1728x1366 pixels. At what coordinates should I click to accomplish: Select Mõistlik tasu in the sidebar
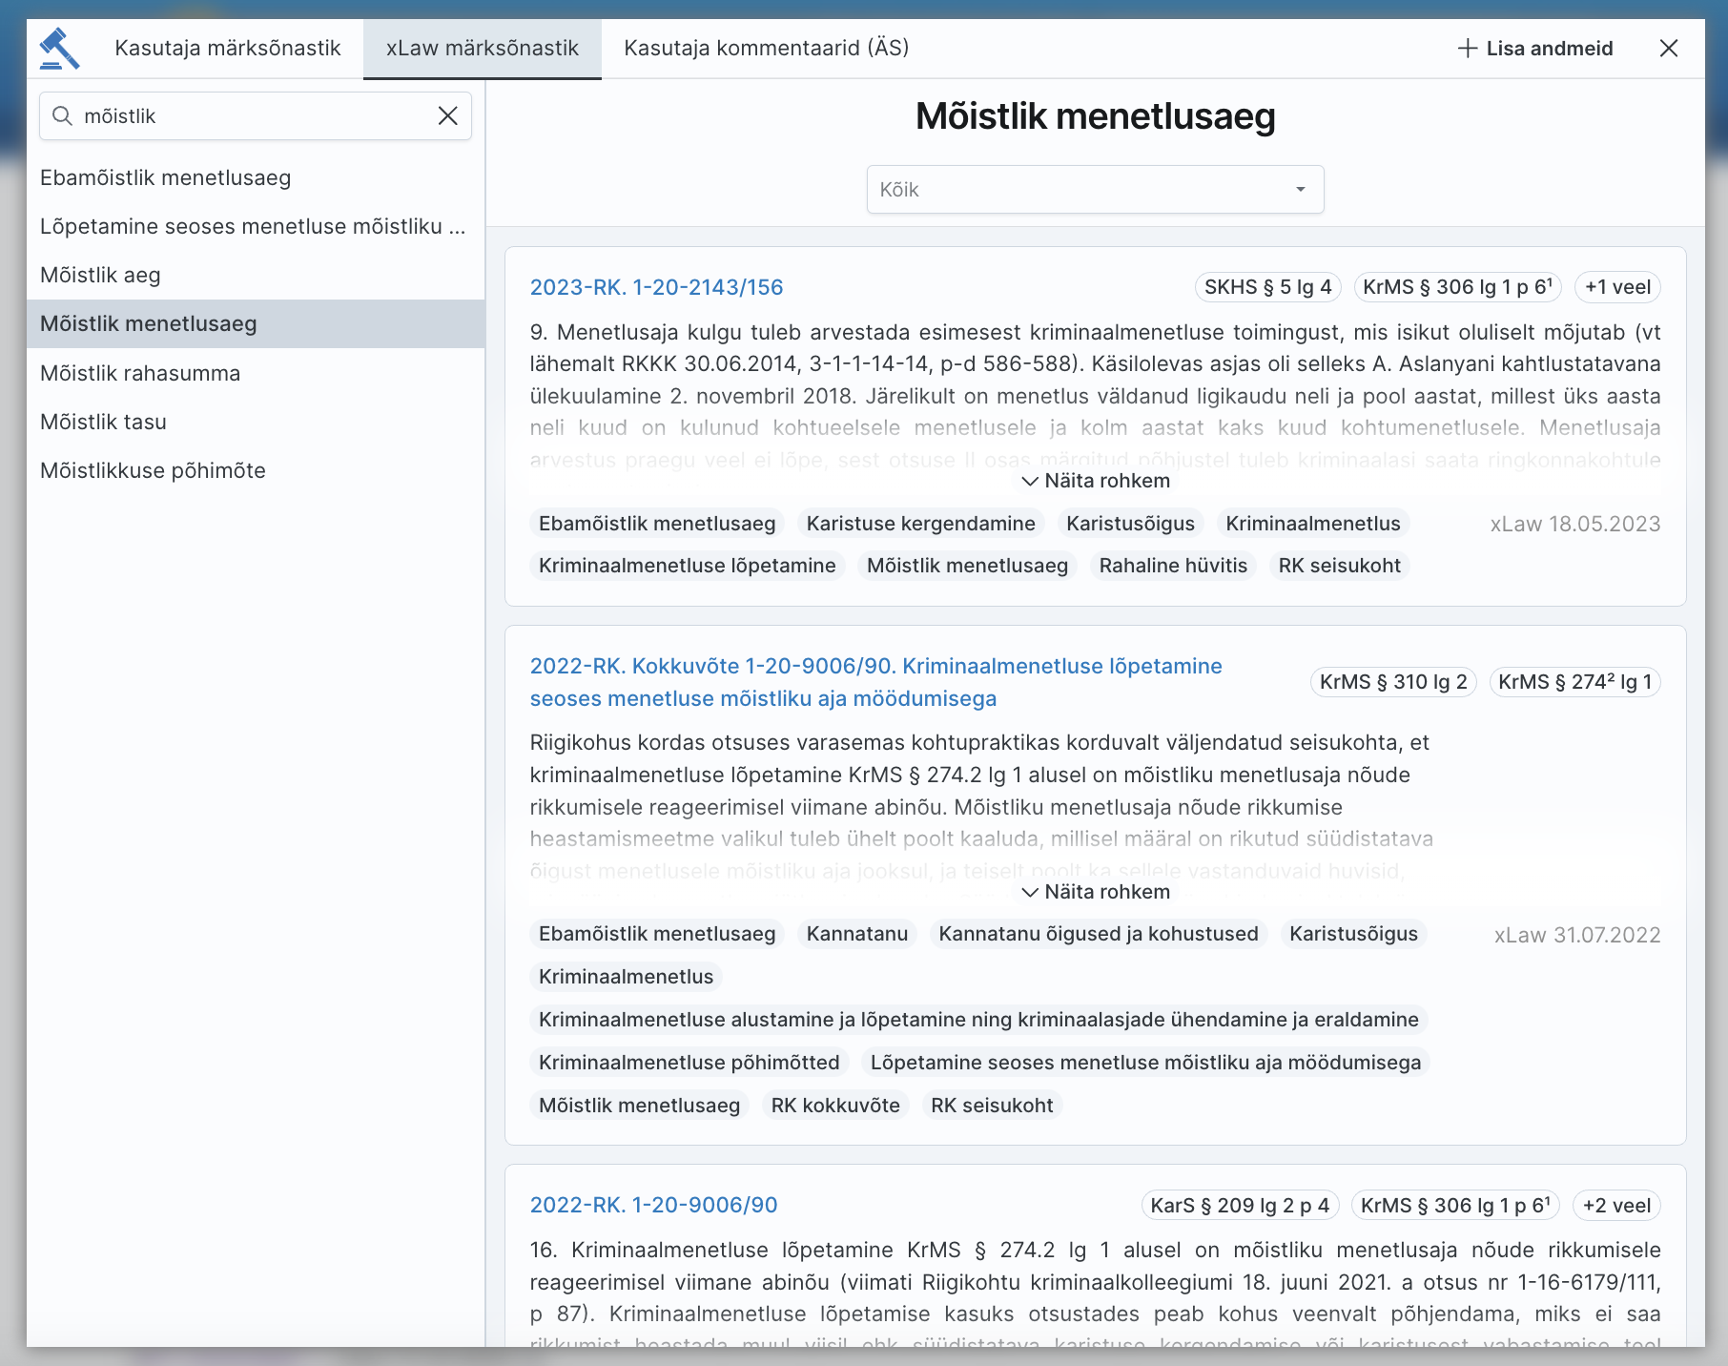coord(103,421)
